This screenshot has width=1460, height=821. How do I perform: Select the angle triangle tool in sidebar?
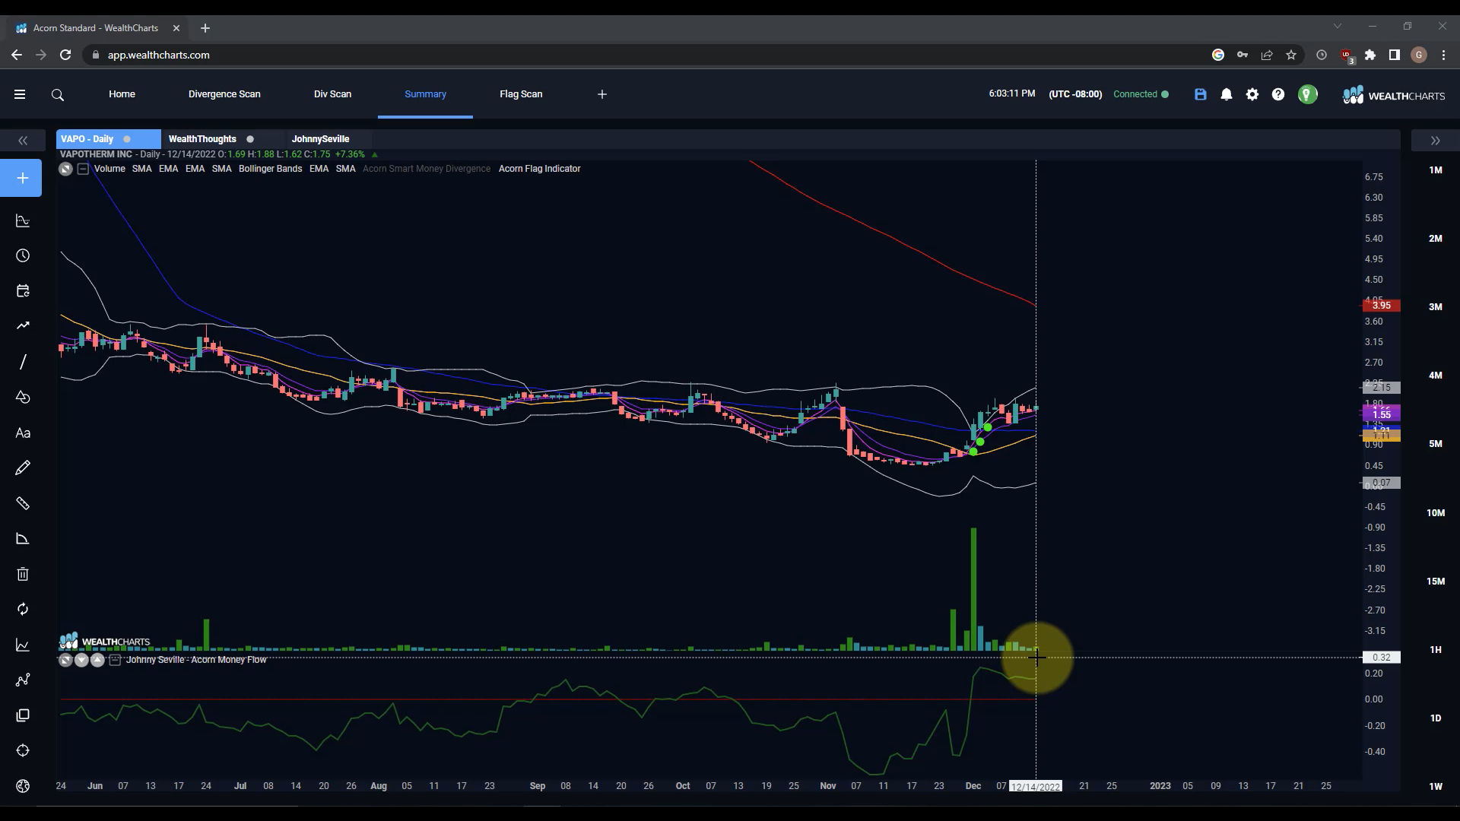tap(23, 539)
